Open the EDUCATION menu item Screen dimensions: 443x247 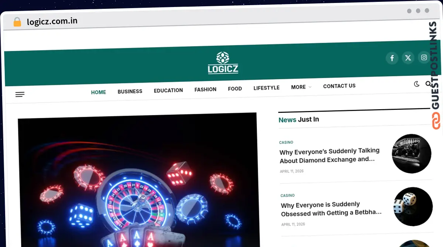(x=168, y=90)
